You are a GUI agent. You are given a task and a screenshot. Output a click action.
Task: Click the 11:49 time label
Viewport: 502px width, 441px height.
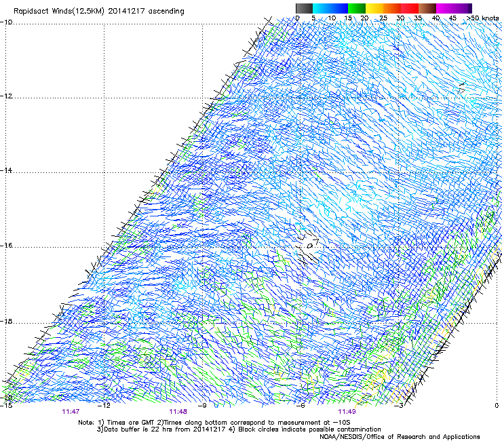347,412
